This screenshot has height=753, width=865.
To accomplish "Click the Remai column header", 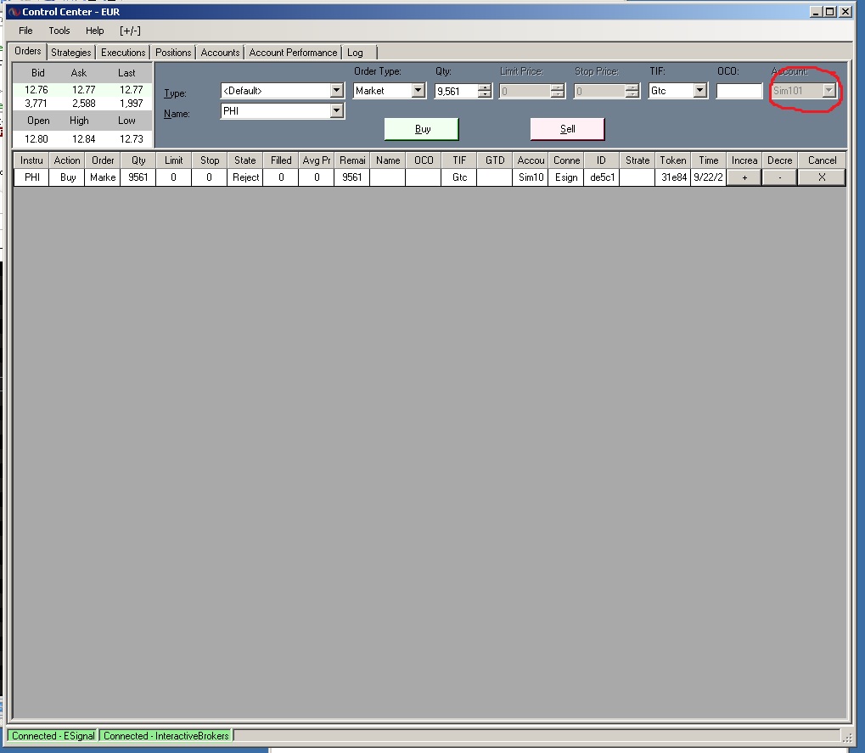I will pos(352,160).
